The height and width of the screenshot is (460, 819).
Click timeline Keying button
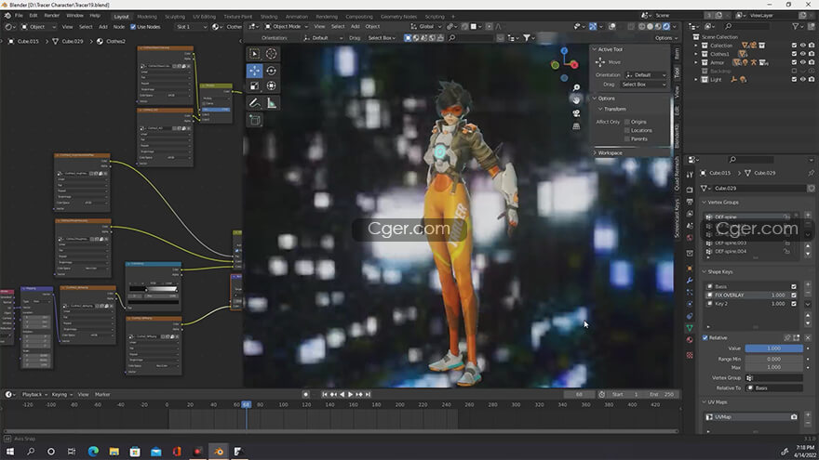(61, 395)
